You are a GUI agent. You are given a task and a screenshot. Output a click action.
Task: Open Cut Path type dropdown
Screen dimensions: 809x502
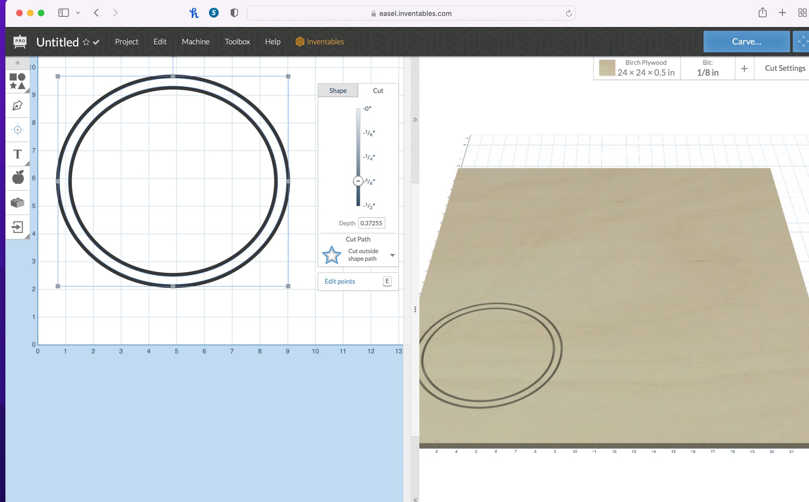[392, 255]
